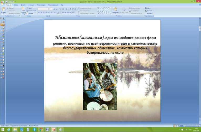Viewport: 201px width, 132px height.
Task: Activate Формат по образцу format painter
Action: [13, 13]
